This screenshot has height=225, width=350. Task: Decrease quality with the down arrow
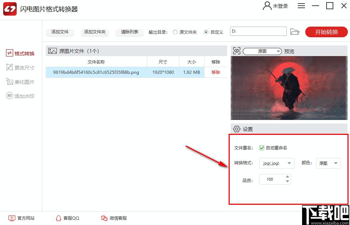point(288,181)
